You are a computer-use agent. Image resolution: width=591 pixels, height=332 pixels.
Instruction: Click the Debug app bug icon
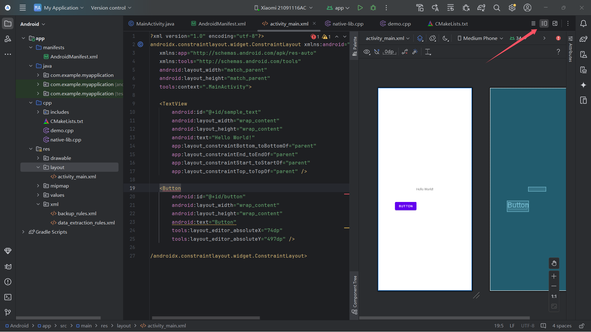tap(373, 8)
